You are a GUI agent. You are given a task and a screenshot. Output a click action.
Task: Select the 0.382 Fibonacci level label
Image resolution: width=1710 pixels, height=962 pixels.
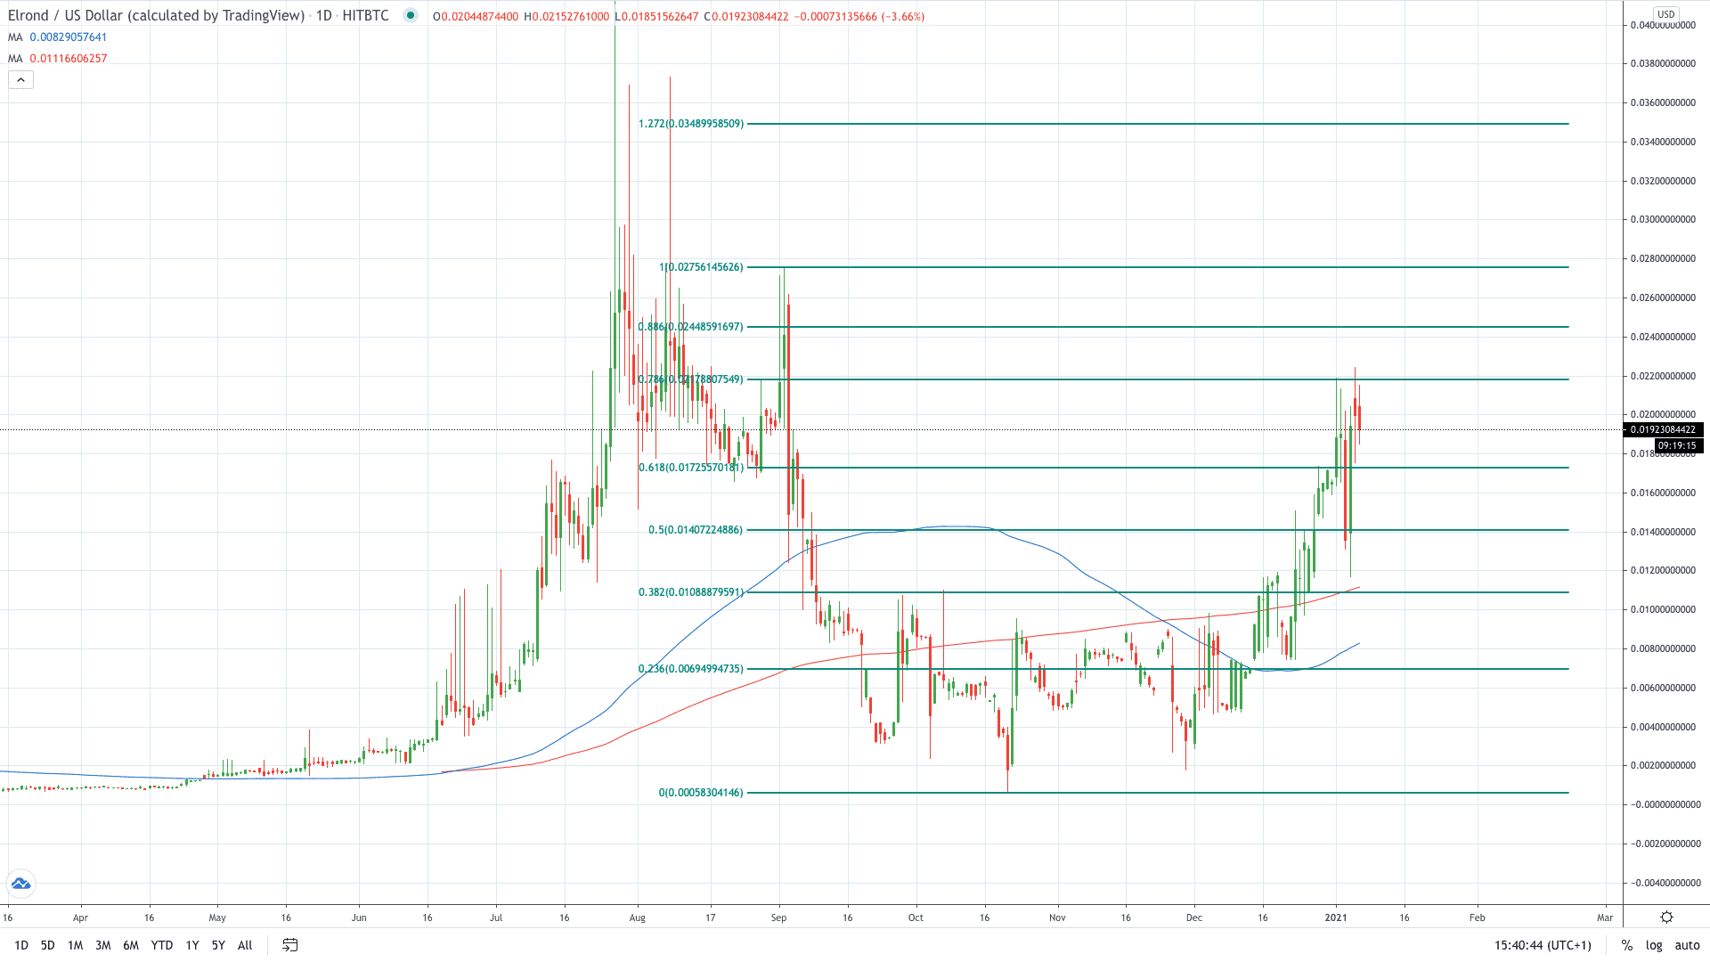coord(690,592)
